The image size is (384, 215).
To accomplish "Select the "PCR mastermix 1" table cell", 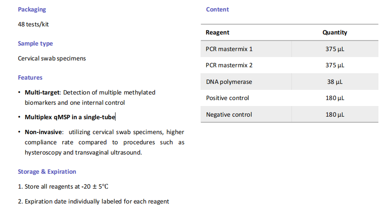I will point(229,49).
